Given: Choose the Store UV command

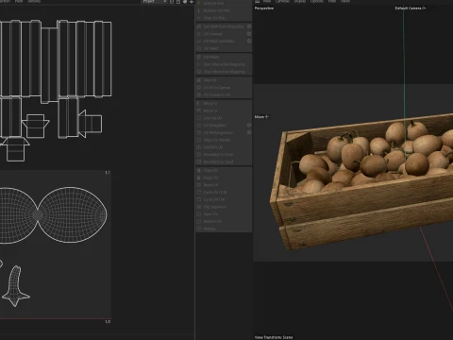Looking at the screenshot, I should (210, 214).
